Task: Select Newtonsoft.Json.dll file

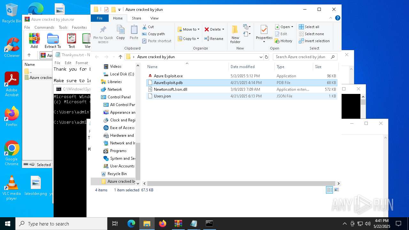Action: click(x=242, y=89)
